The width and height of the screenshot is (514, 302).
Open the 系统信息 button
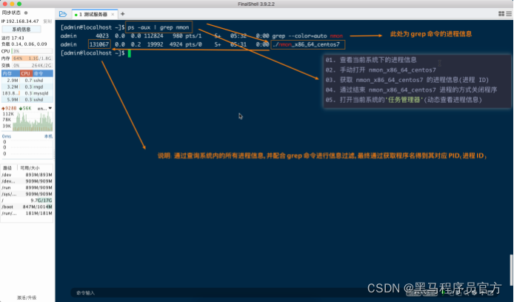pyautogui.click(x=21, y=29)
